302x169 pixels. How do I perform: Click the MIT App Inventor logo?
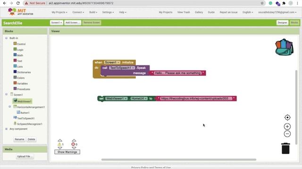point(20,12)
